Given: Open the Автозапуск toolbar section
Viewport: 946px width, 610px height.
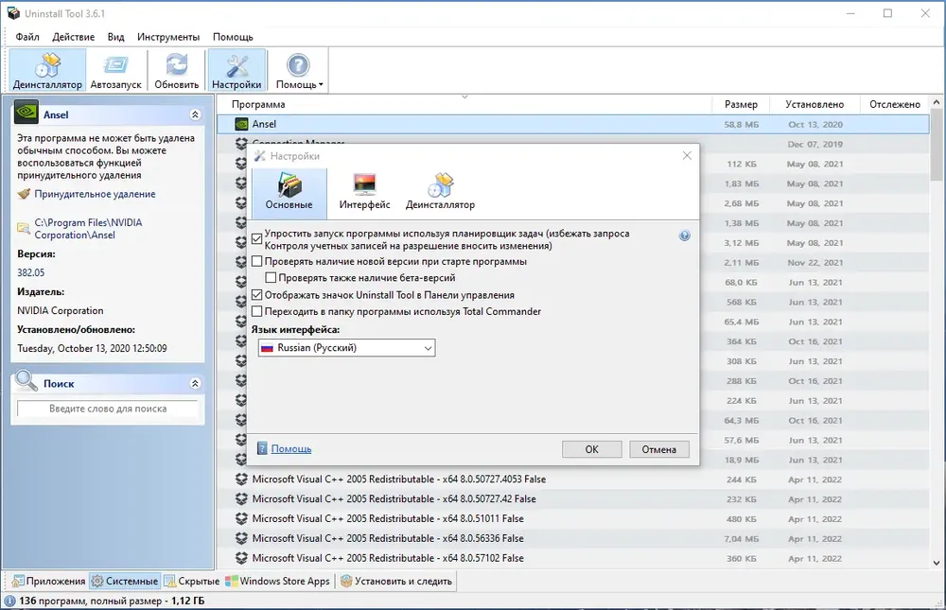Looking at the screenshot, I should pos(115,71).
